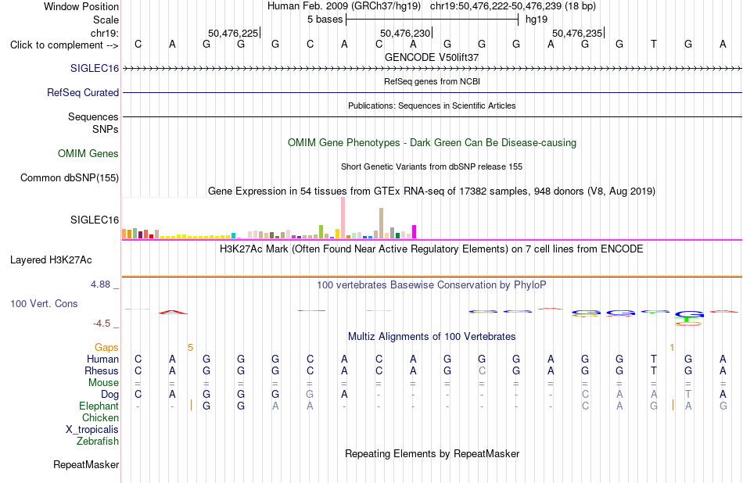This screenshot has width=743, height=483.
Task: Select the X_tropicalis alignment row label
Action: (92, 430)
